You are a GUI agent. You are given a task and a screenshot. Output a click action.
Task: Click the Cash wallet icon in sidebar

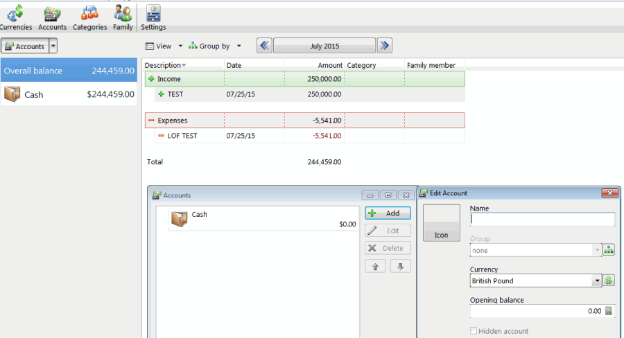pos(12,95)
